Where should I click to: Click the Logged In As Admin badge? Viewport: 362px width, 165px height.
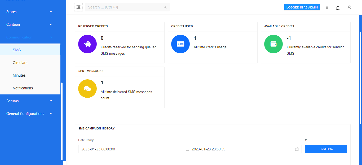click(x=302, y=7)
